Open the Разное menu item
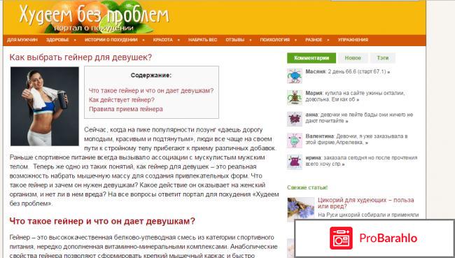The image size is (455, 258). [314, 40]
